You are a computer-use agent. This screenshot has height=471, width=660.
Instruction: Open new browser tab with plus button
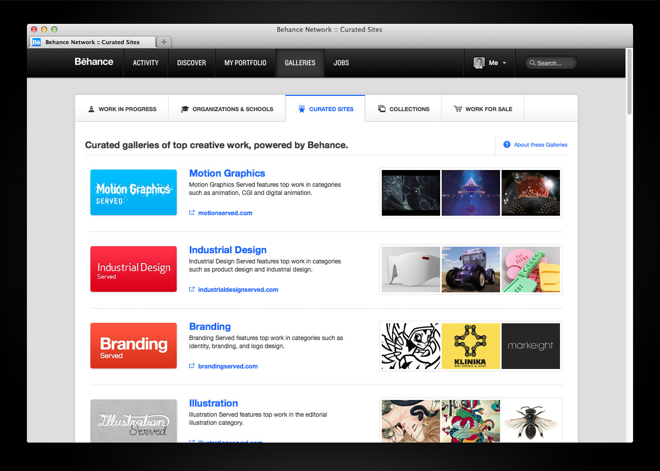pyautogui.click(x=163, y=42)
